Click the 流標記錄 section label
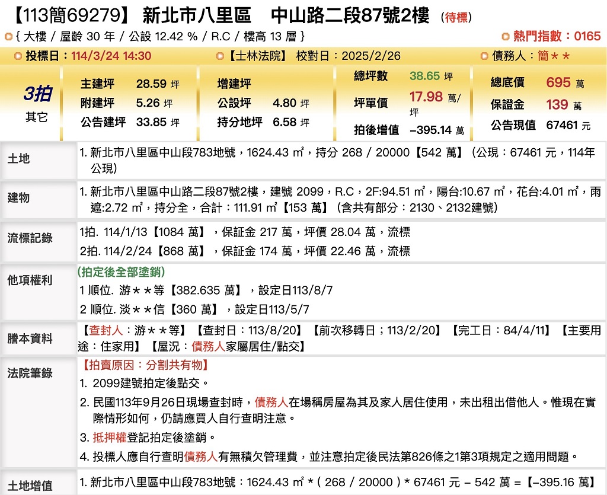 coord(30,238)
